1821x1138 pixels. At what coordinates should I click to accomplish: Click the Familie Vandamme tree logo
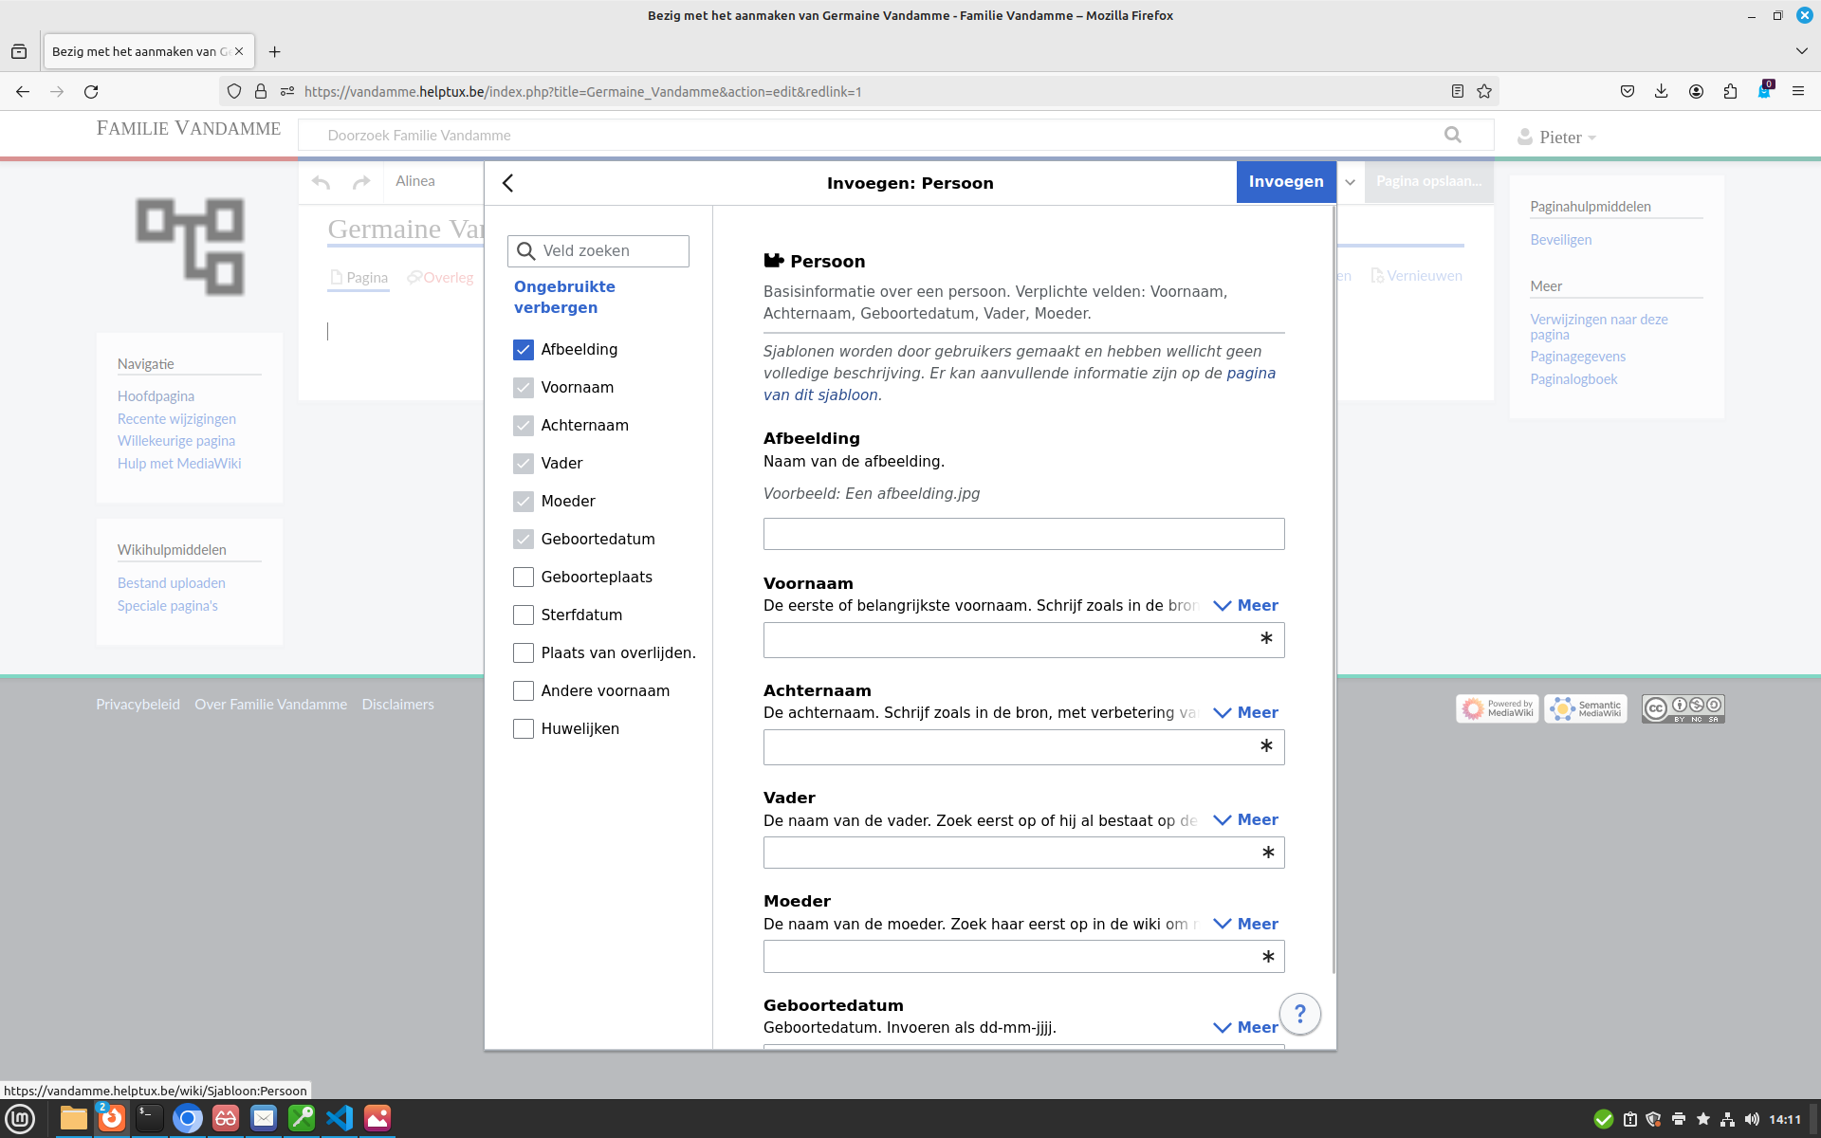click(x=190, y=246)
